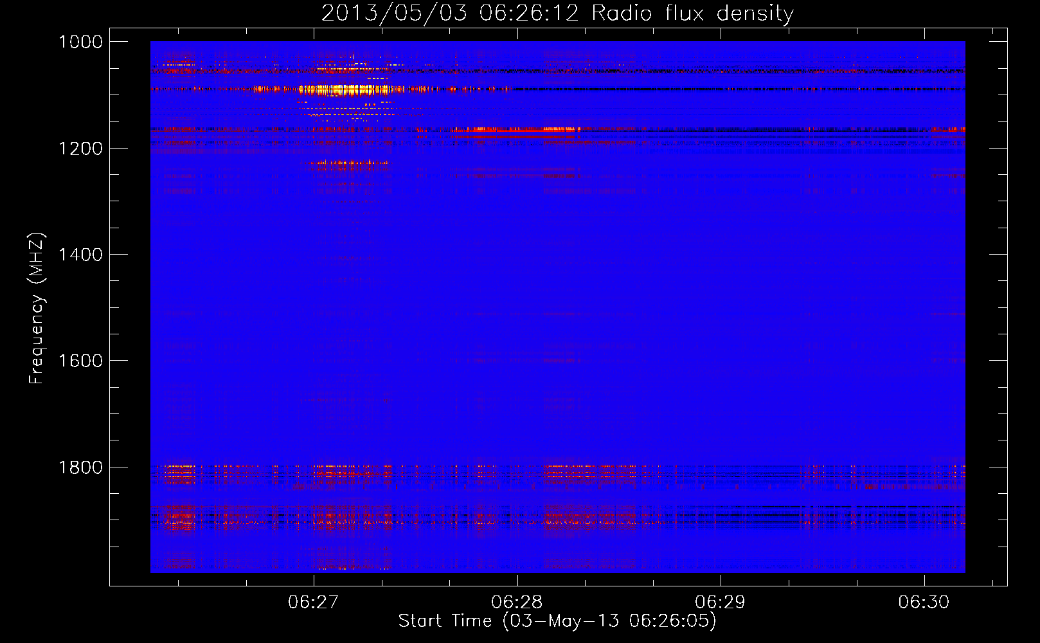This screenshot has width=1040, height=643.
Task: Click the "Start Time (03-May-13 06:26:05)" axis label
Action: click(x=557, y=621)
